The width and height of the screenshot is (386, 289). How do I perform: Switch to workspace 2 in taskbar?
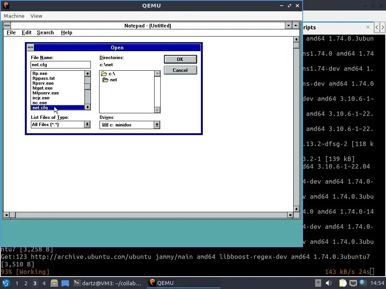[x=26, y=283]
